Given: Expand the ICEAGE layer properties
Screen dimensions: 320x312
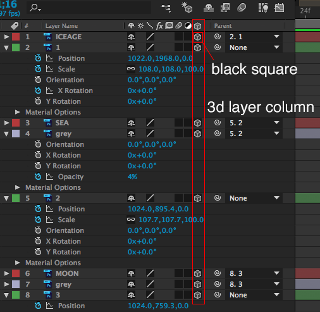Looking at the screenshot, I should [6, 37].
